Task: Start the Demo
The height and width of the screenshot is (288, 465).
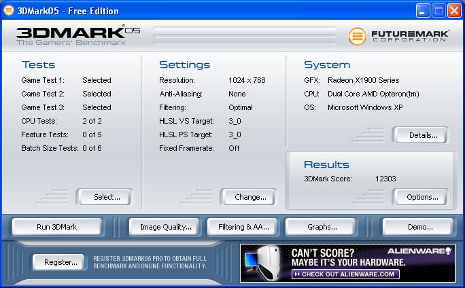Action: pos(417,227)
